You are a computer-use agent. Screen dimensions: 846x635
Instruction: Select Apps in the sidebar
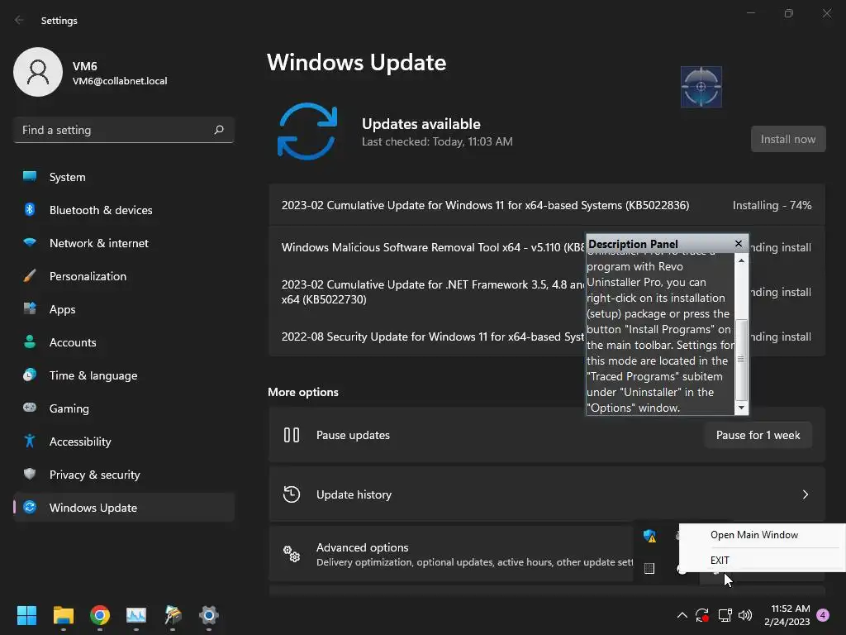pos(124,309)
